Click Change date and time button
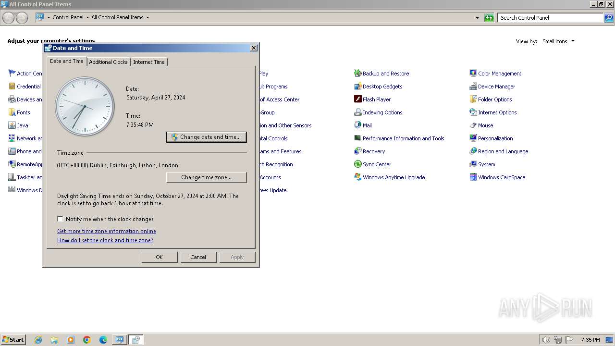This screenshot has height=346, width=615. (207, 137)
